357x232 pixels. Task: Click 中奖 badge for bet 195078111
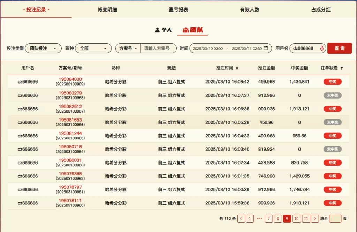point(332,203)
